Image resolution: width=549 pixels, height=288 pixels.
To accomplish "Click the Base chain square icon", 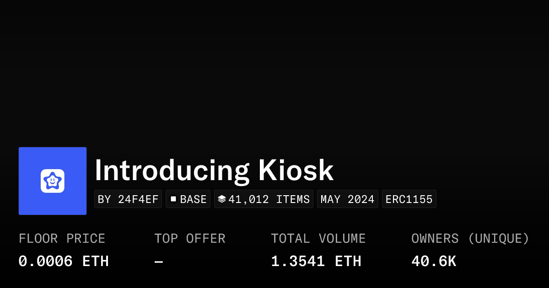I will pos(173,199).
